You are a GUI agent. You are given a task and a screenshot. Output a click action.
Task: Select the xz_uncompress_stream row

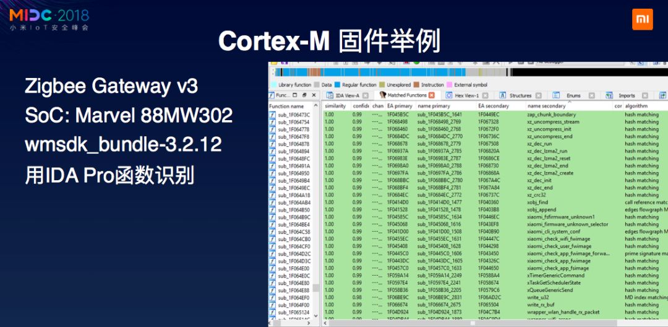coord(495,121)
